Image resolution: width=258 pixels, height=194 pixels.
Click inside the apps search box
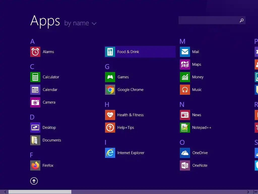tap(212, 20)
